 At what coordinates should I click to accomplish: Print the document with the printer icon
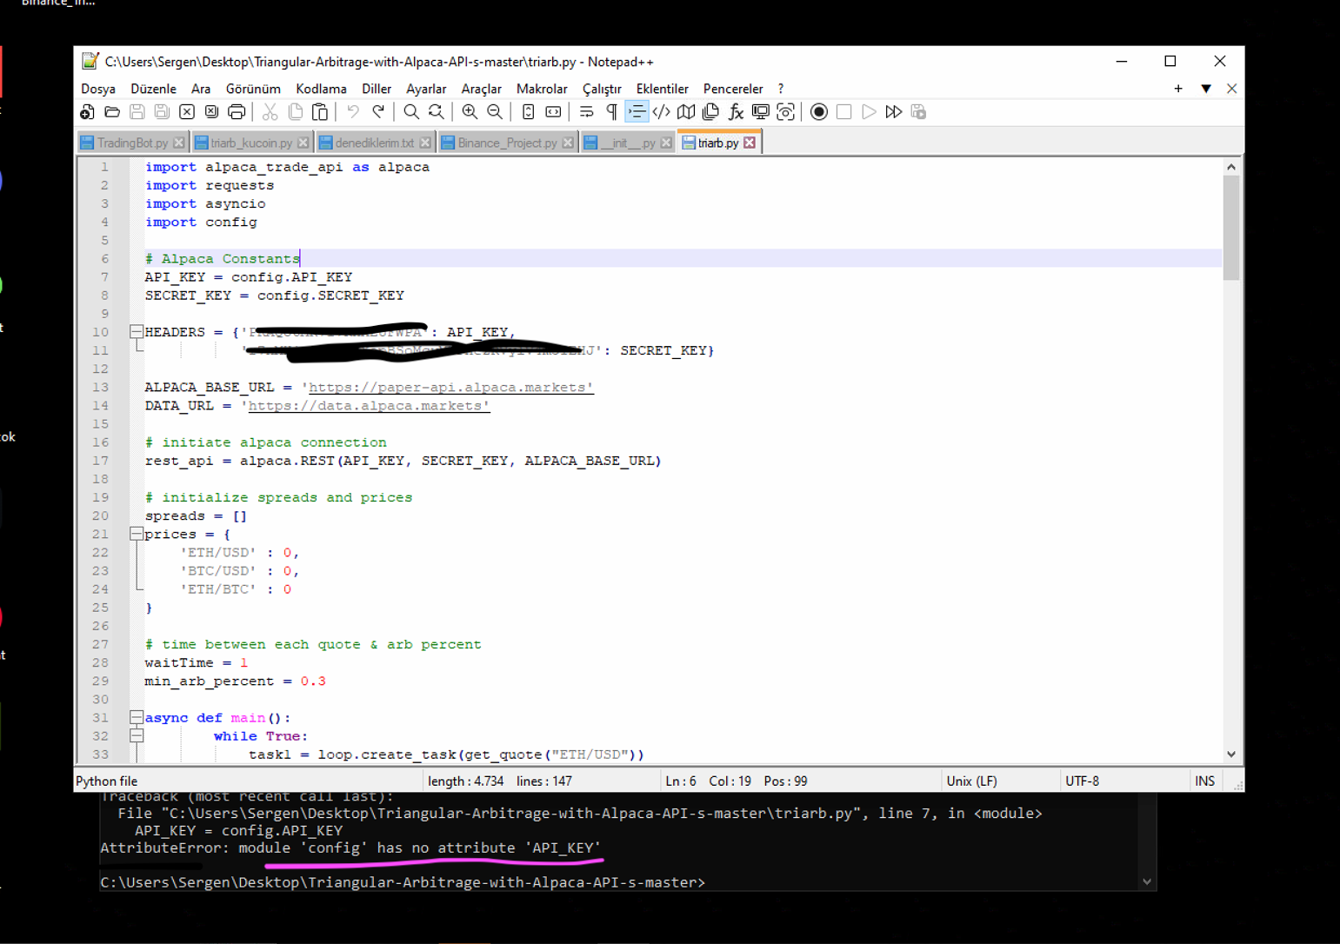237,112
